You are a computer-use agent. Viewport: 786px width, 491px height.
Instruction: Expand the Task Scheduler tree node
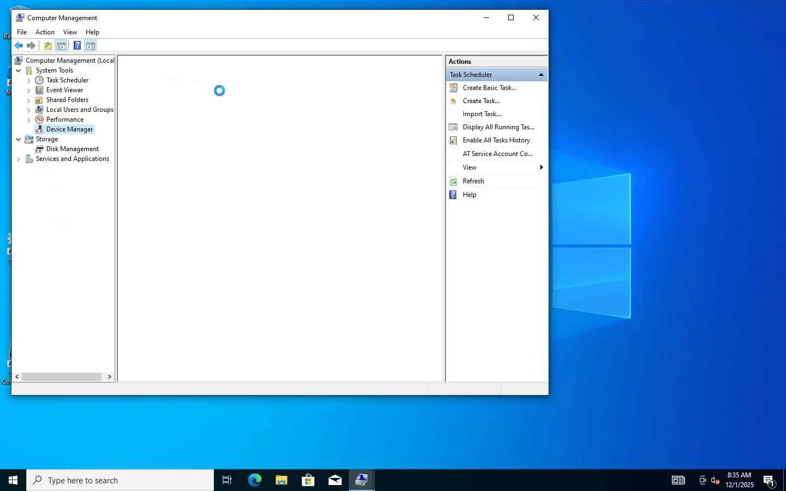click(29, 80)
